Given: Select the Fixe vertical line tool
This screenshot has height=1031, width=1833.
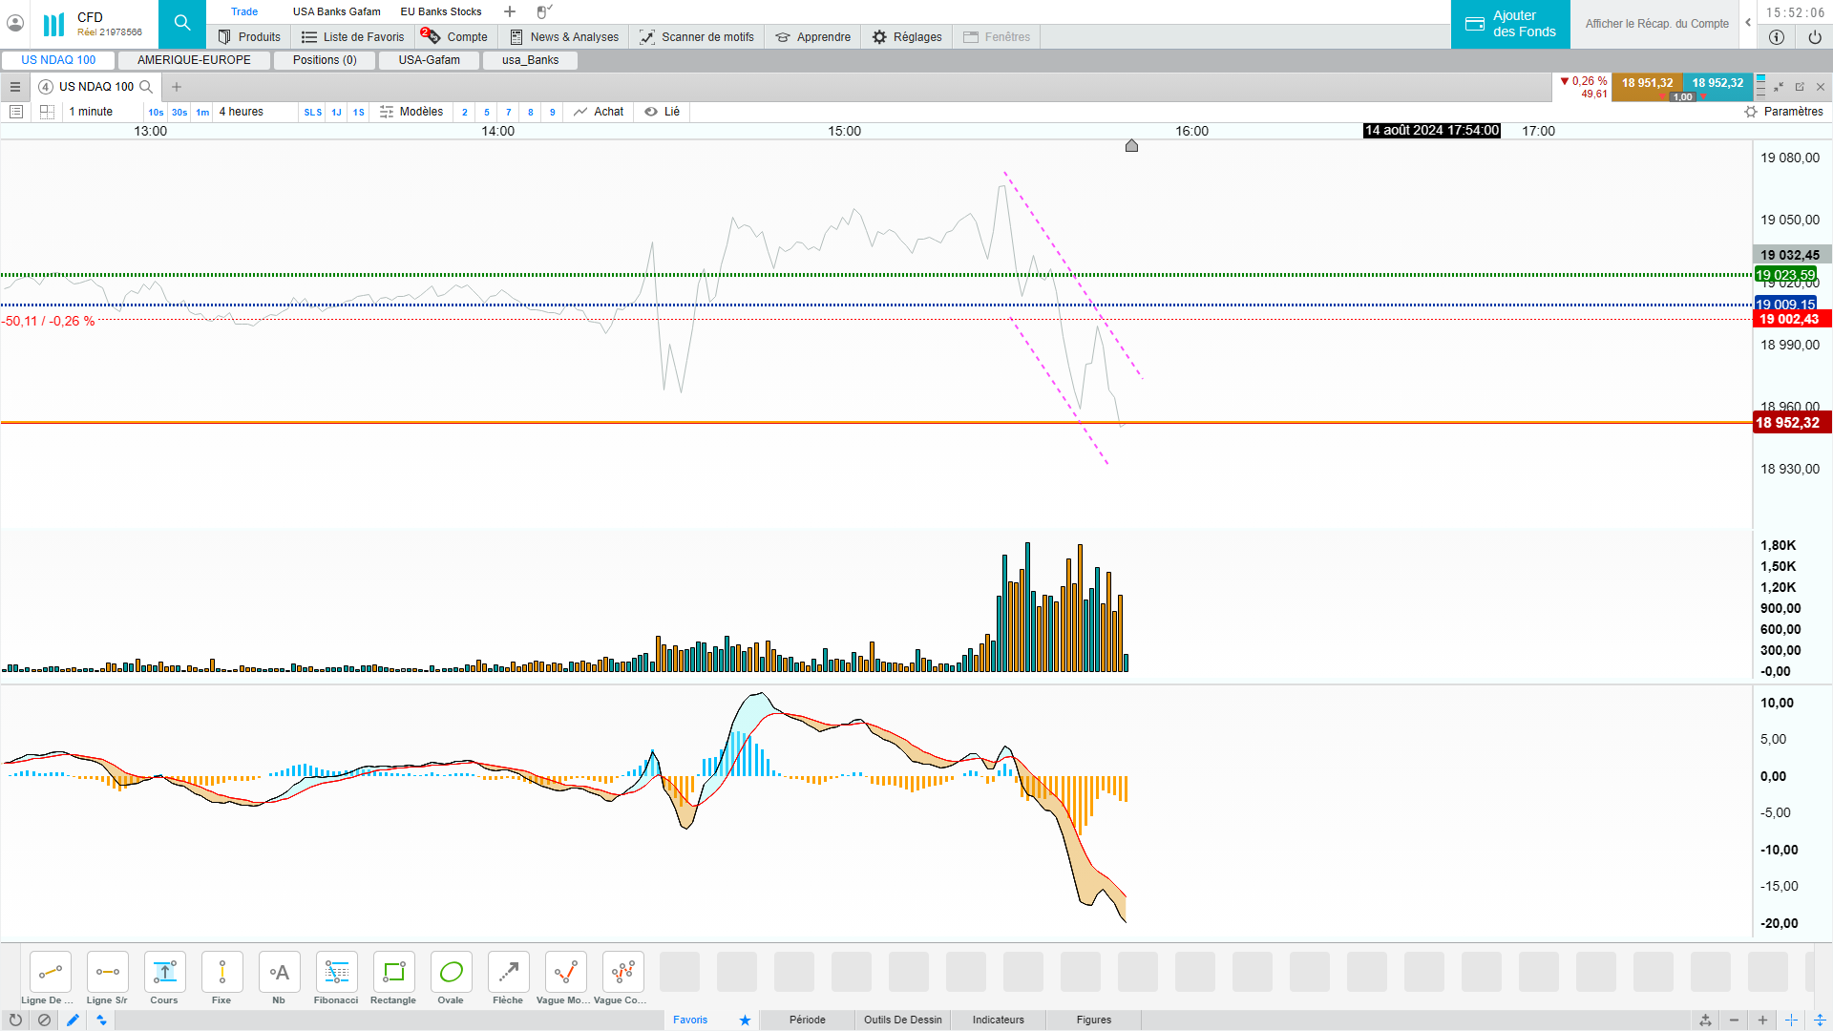Looking at the screenshot, I should (x=221, y=973).
